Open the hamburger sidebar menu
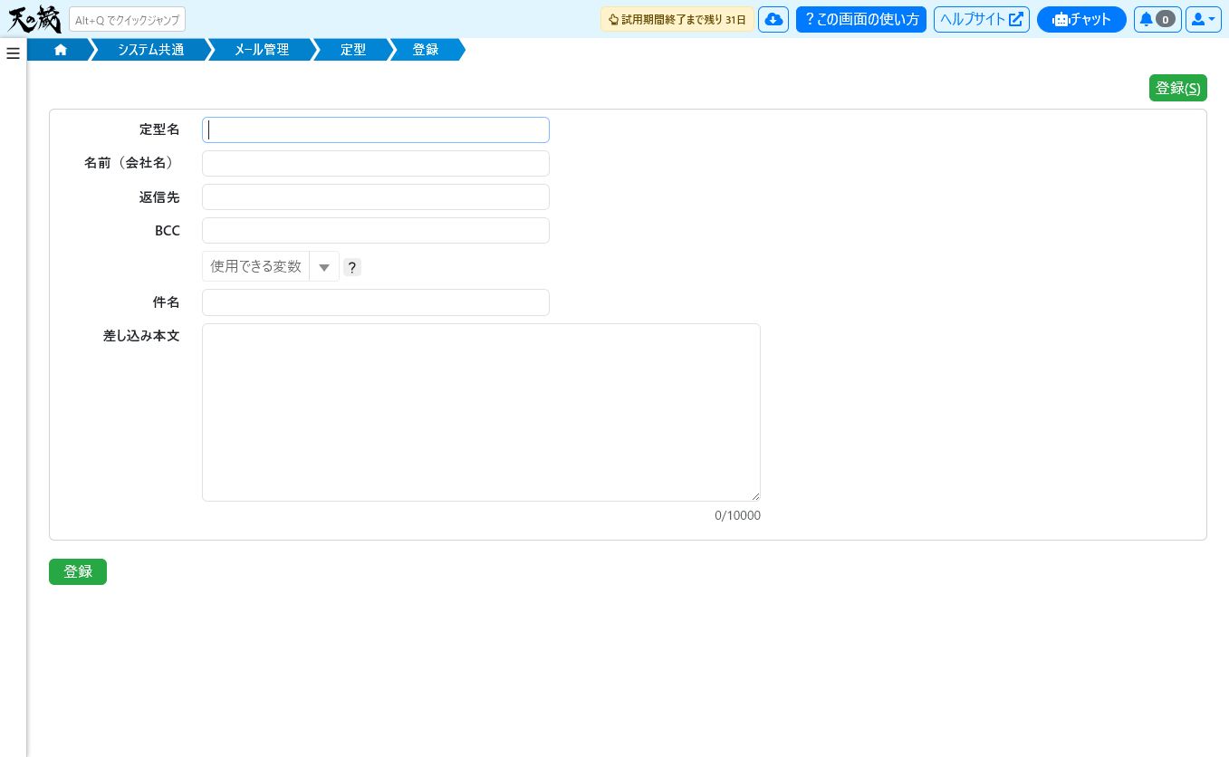Viewport: 1229px width, 757px height. coord(13,53)
